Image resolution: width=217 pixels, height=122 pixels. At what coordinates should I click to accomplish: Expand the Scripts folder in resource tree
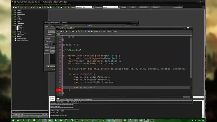coord(13,18)
